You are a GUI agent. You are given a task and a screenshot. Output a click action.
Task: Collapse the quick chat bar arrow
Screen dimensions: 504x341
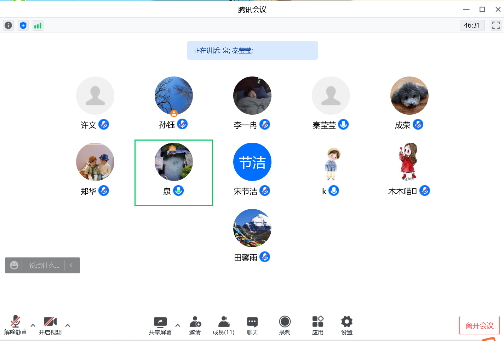pyautogui.click(x=71, y=265)
